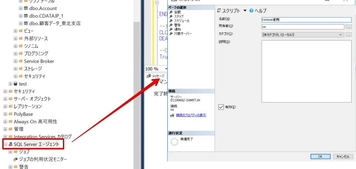Click the メッセージ tab's grid icon
356x169 pixels.
pos(149,76)
